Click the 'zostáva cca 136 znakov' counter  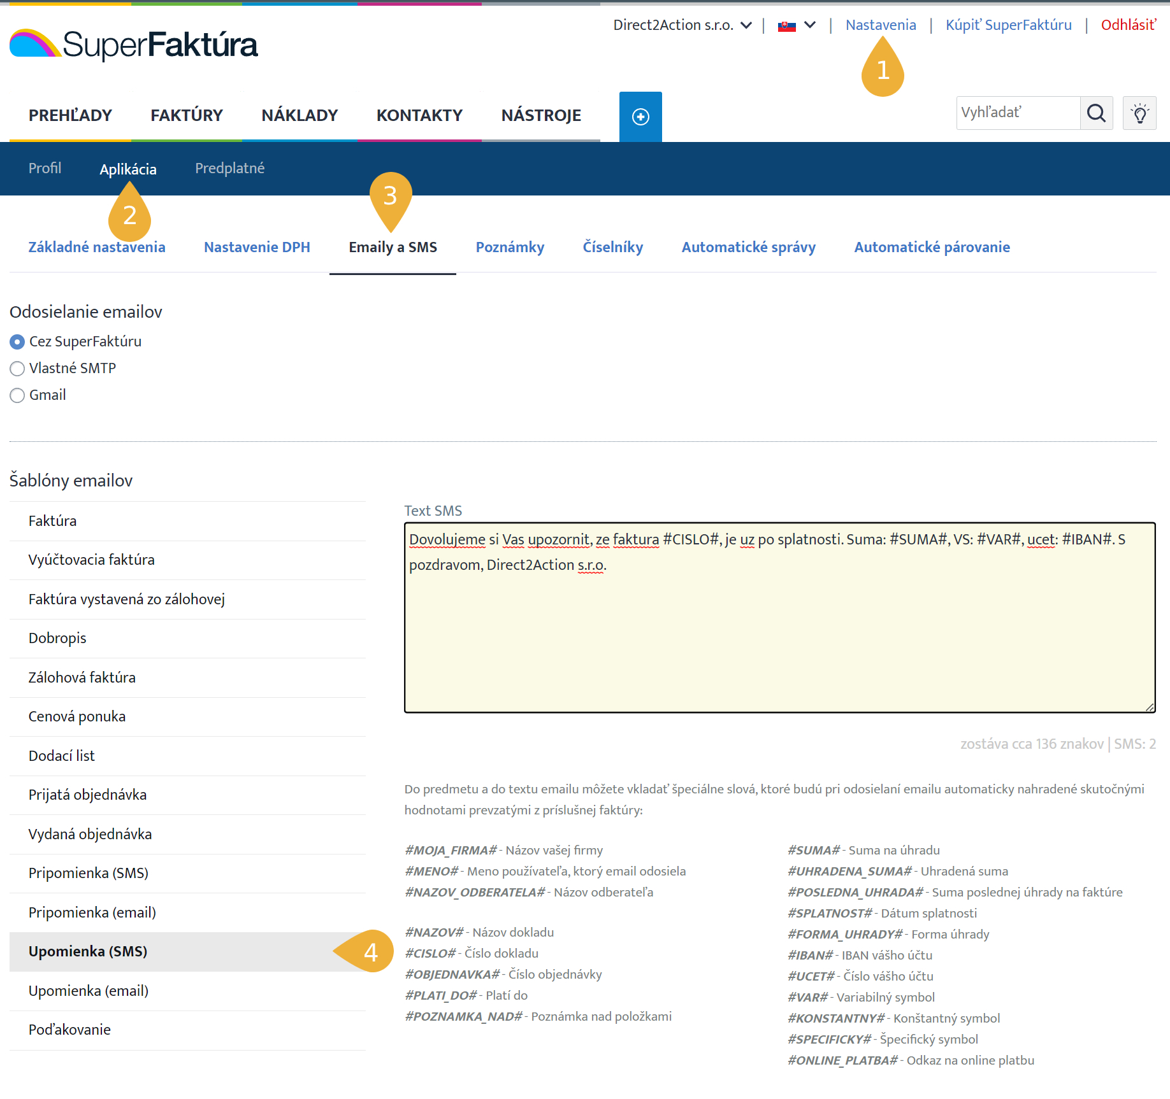pos(1032,744)
